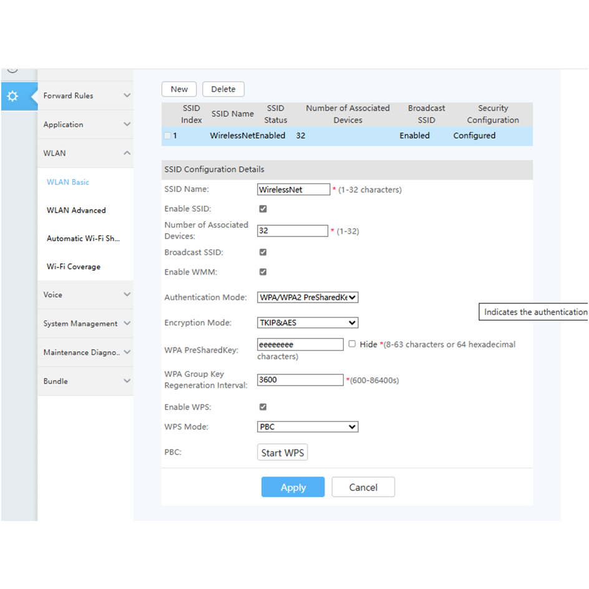Open the Encryption Mode dropdown
This screenshot has width=589, height=589.
[308, 323]
